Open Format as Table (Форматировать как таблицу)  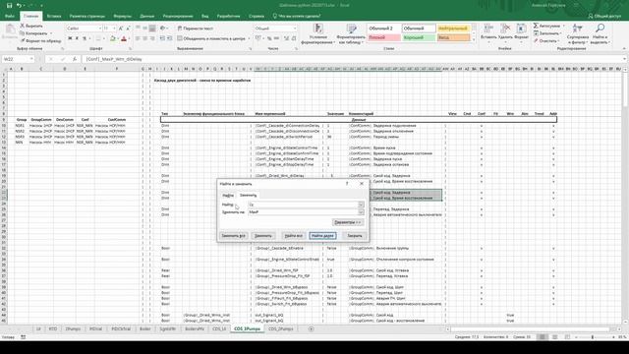352,33
